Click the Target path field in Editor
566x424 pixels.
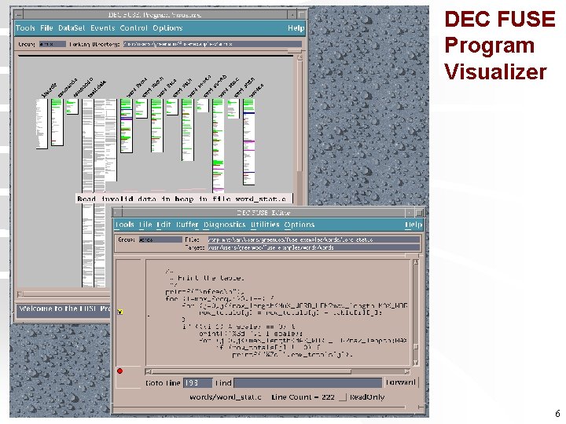tap(314, 247)
